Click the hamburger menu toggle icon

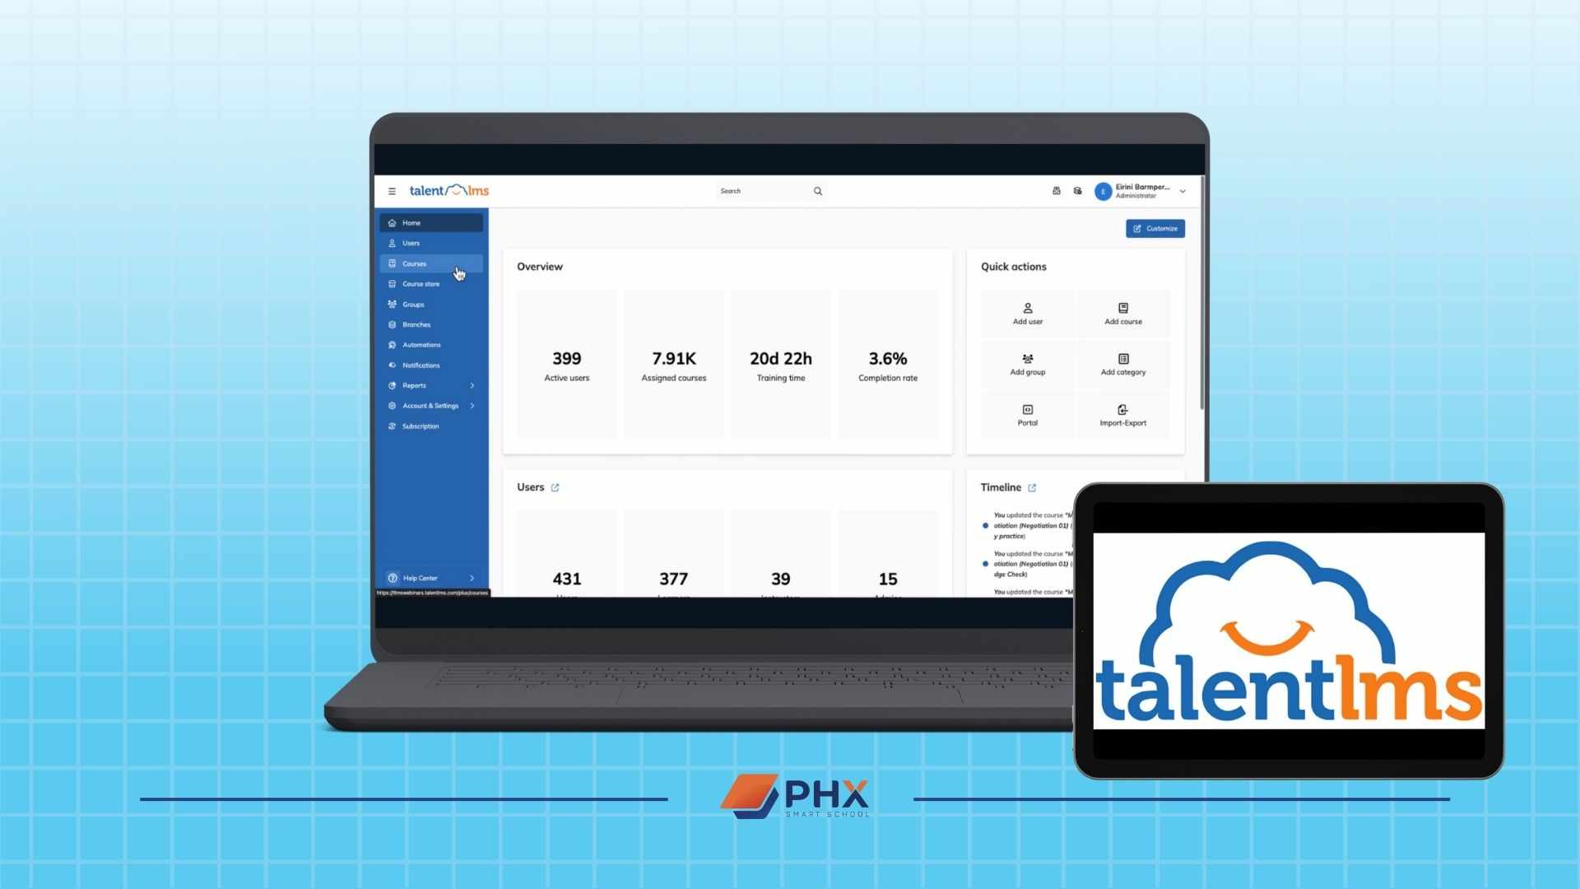(391, 190)
